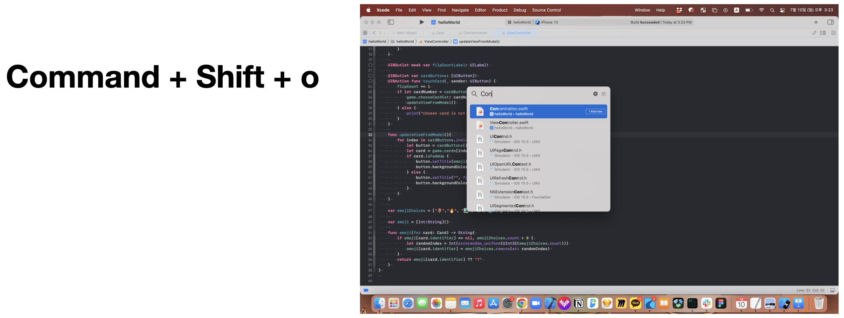This screenshot has height=318, width=844.
Task: Toggle the debug area at bottom right
Action: (832, 290)
